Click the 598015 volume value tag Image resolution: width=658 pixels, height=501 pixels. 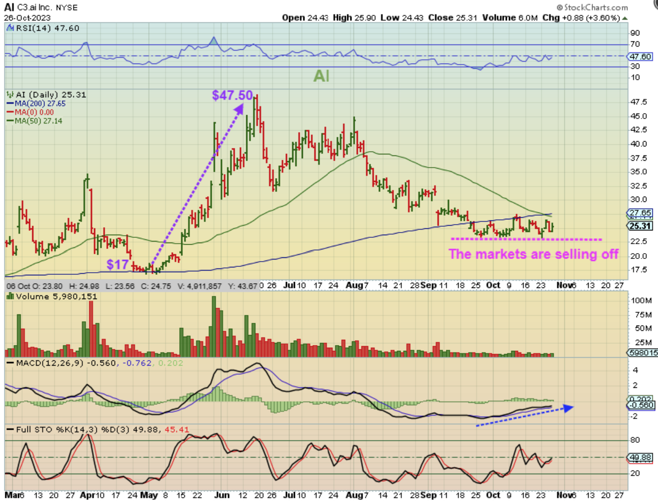tap(641, 352)
